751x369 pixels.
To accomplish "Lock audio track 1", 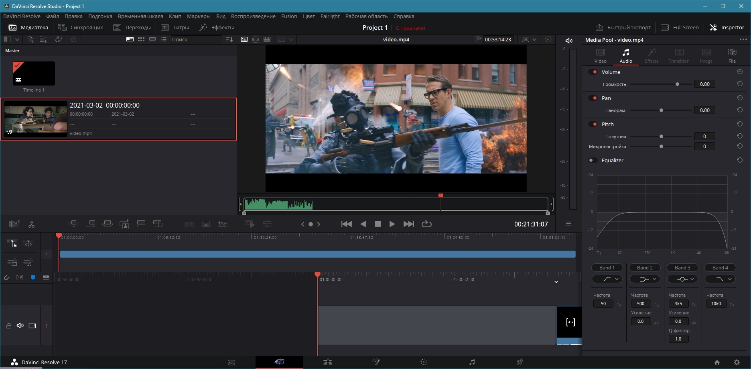I will click(8, 326).
